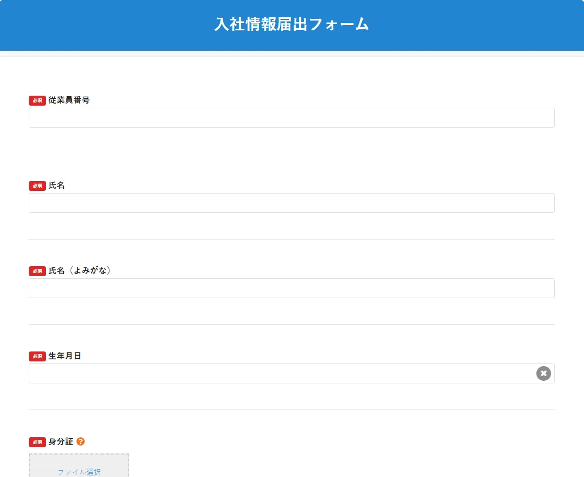Click the 身分証 label text

[61, 441]
